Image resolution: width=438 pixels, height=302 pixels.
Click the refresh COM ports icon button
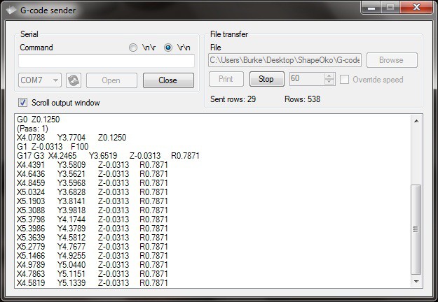pyautogui.click(x=74, y=80)
